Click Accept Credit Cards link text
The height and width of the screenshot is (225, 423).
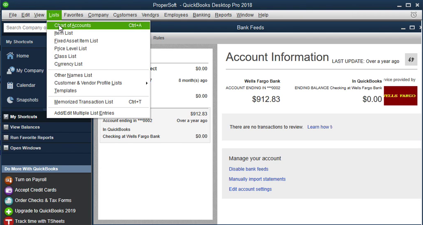(35, 190)
